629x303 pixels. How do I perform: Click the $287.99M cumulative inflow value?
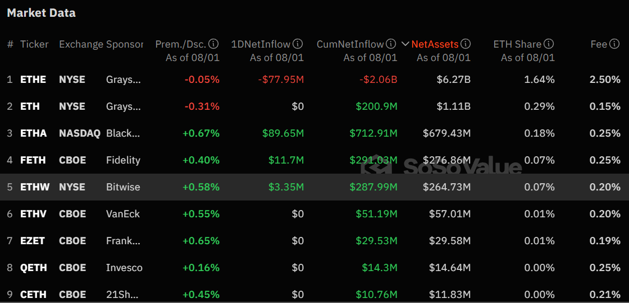tap(373, 187)
